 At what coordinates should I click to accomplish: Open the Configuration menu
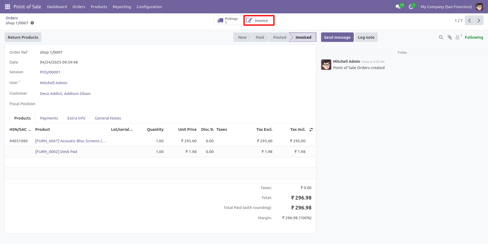(149, 7)
